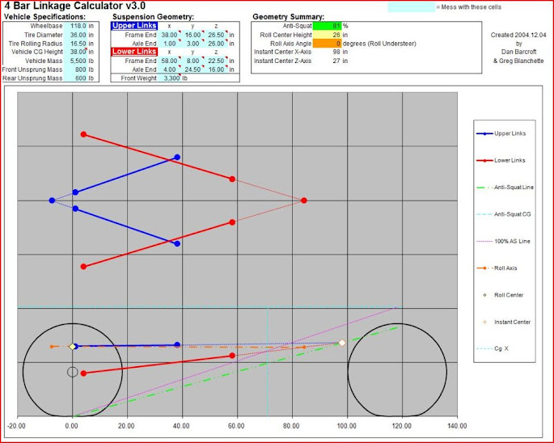Image resolution: width=554 pixels, height=443 pixels.
Task: Click the 'Created 2004.12.04' credit text
Action: tap(518, 35)
